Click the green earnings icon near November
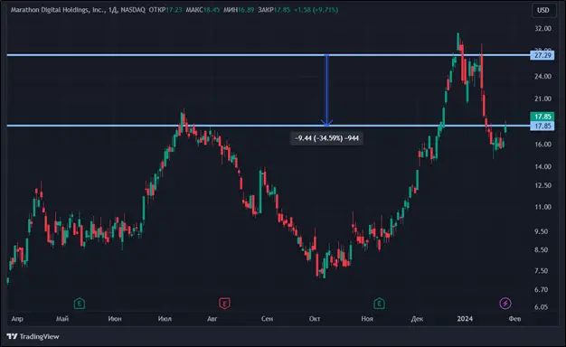 point(379,304)
